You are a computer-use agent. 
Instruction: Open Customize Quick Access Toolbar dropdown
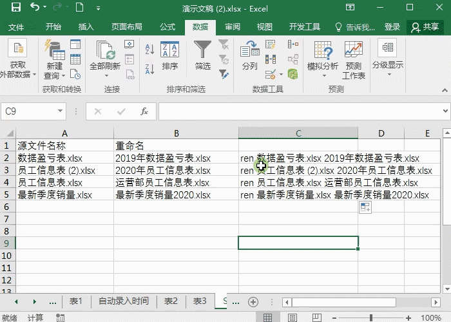[x=99, y=8]
